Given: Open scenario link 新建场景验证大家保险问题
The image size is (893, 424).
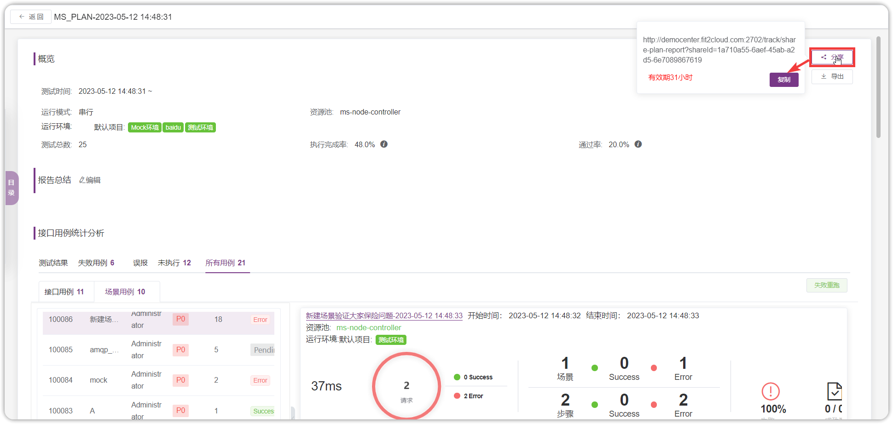Looking at the screenshot, I should (x=384, y=316).
